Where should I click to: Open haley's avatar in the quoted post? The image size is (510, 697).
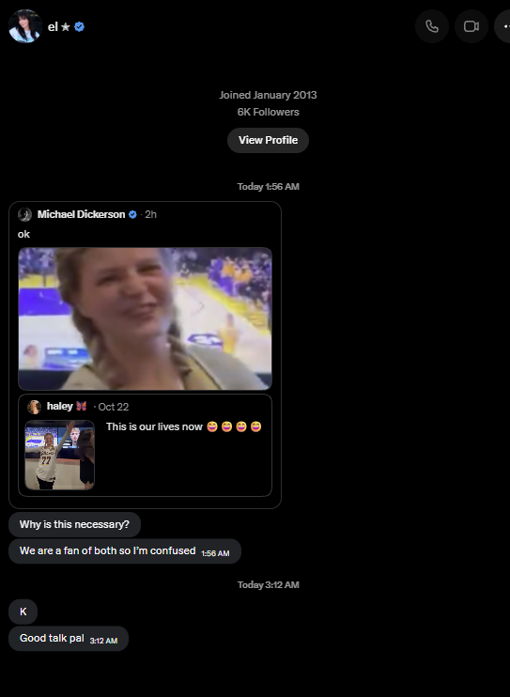(34, 407)
